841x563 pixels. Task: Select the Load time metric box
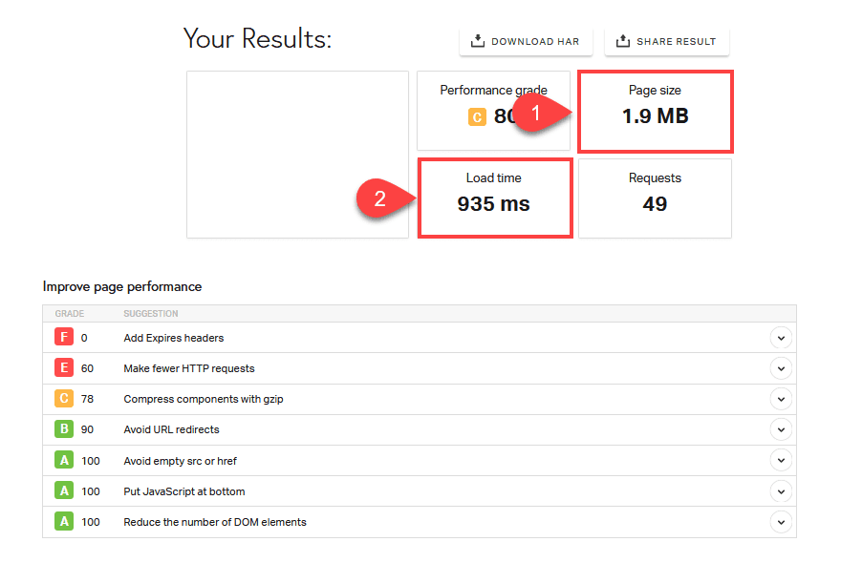point(495,198)
